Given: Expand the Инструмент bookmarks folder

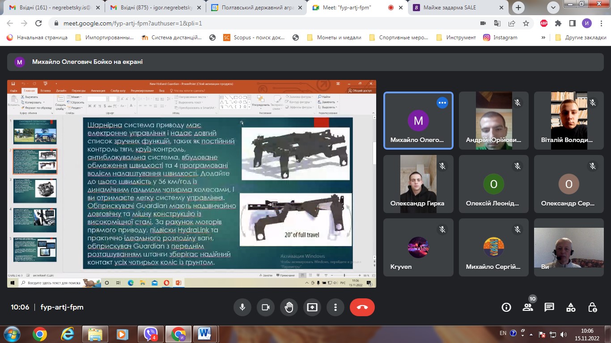Looking at the screenshot, I should point(456,38).
